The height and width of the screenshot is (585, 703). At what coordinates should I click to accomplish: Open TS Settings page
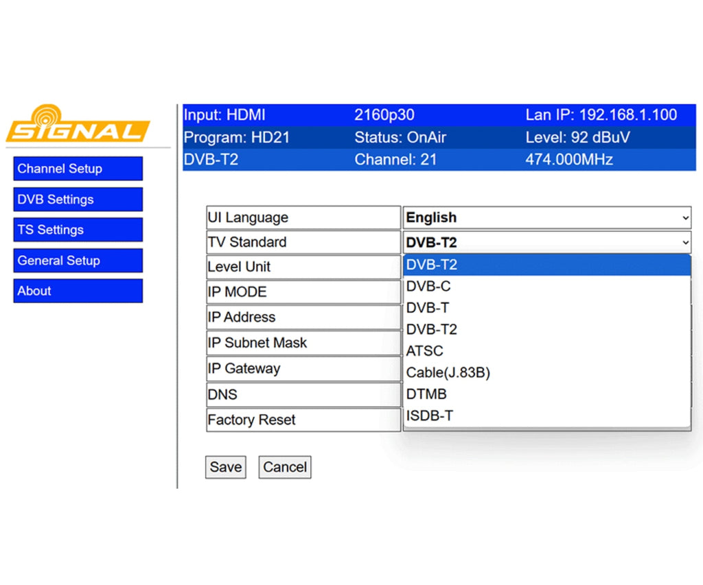pyautogui.click(x=78, y=230)
